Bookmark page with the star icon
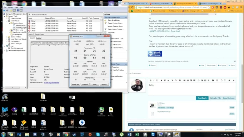 [x=209, y=7]
